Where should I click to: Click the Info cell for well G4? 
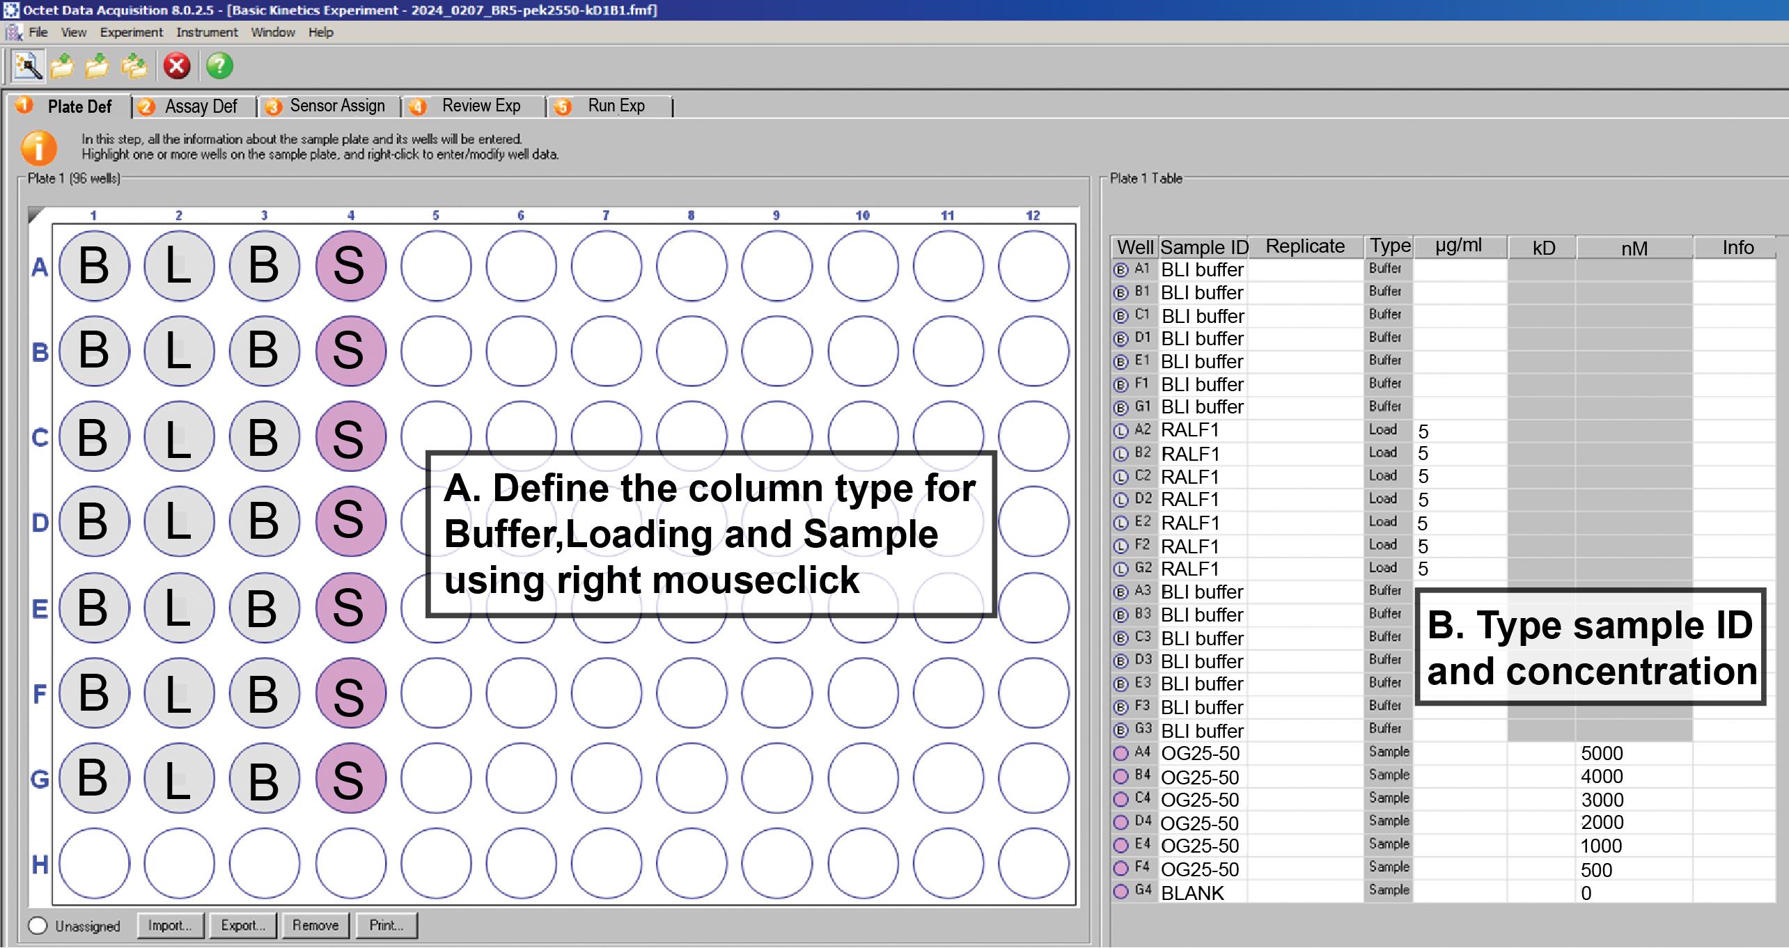(x=1735, y=892)
